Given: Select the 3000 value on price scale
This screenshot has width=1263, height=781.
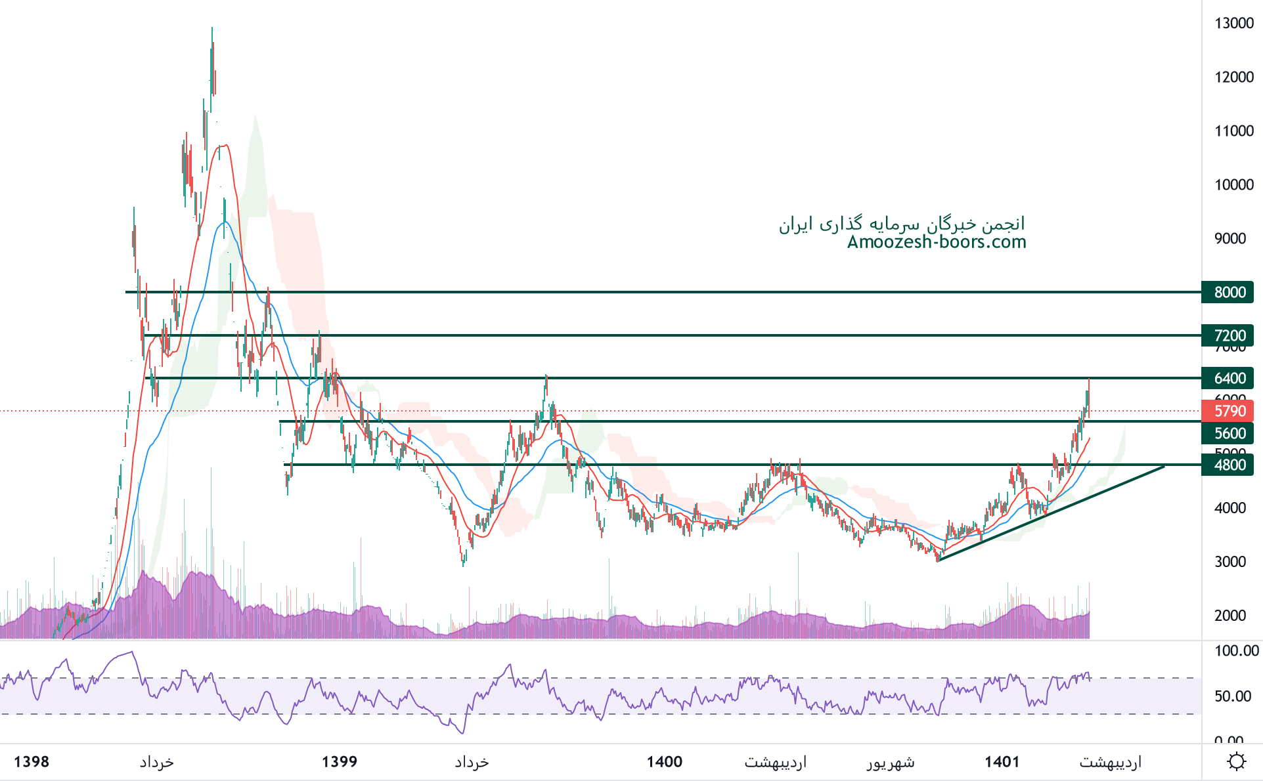Looking at the screenshot, I should [x=1230, y=562].
